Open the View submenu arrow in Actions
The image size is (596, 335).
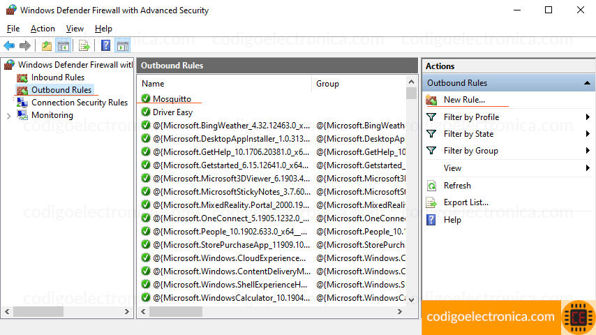coord(588,167)
